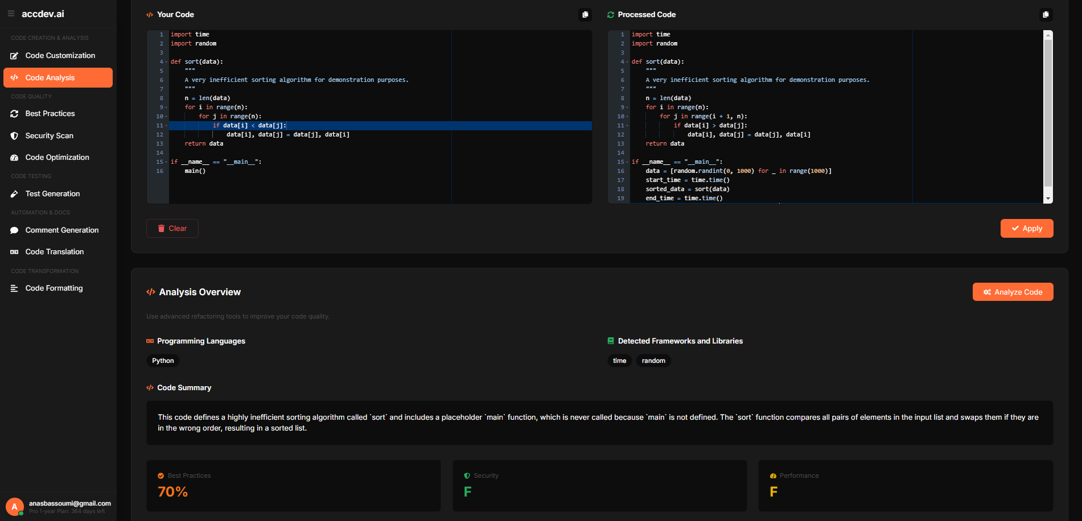
Task: Select the Code Analysis sidebar item
Action: [x=58, y=78]
